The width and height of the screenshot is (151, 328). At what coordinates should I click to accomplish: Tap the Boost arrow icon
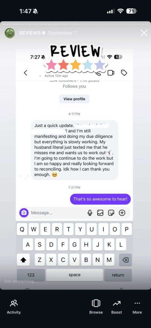[116, 303]
